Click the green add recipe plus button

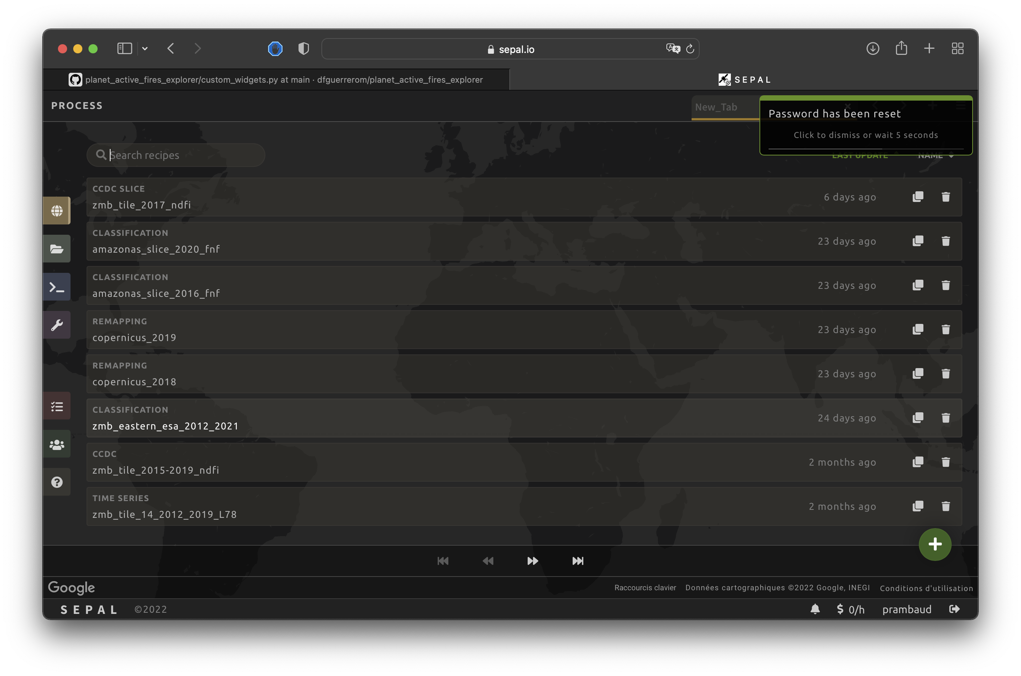point(934,544)
